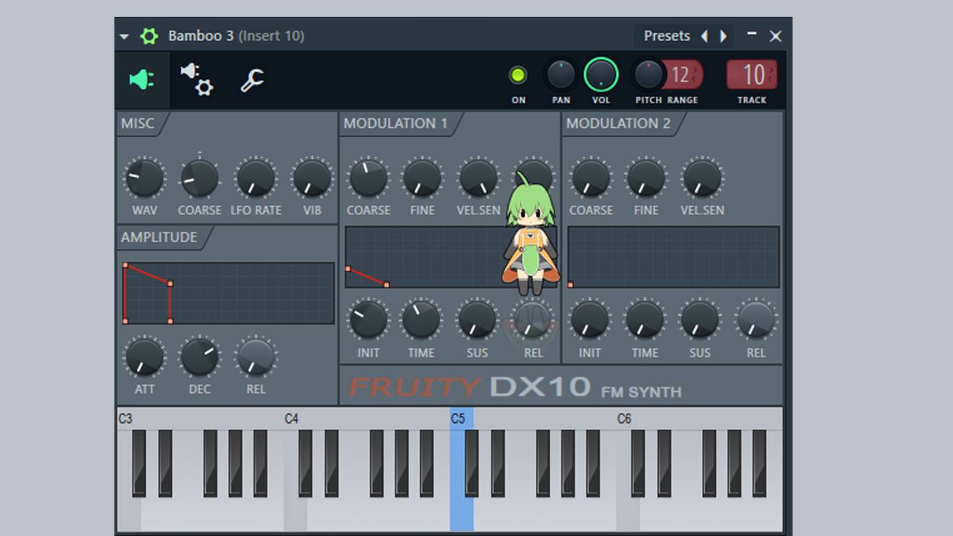Click the Modulation 1 VEL.SEN knob
This screenshot has height=536, width=953.
[x=479, y=178]
